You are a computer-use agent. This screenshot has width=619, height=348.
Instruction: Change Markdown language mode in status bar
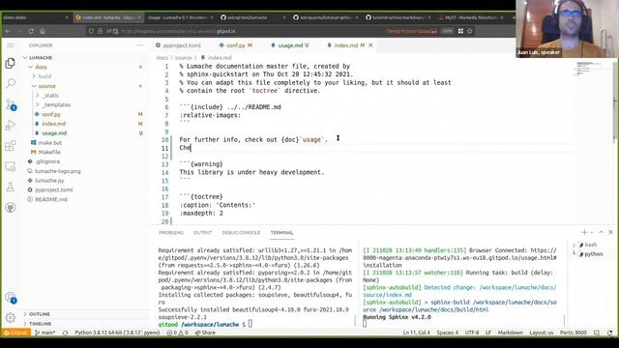[510, 333]
